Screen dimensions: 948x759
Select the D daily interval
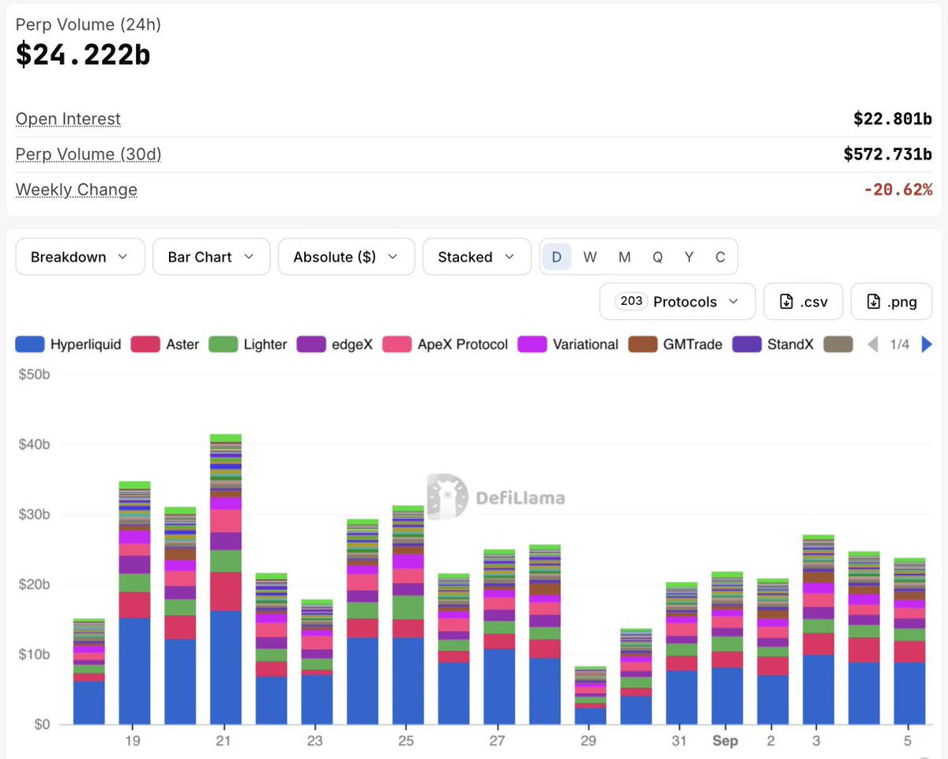(x=557, y=257)
